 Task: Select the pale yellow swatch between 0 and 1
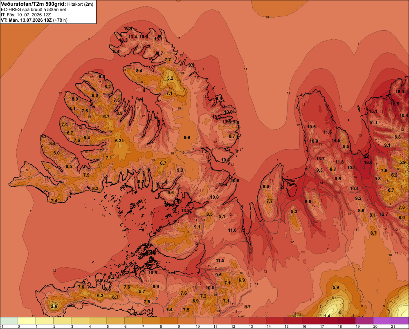[27, 320]
